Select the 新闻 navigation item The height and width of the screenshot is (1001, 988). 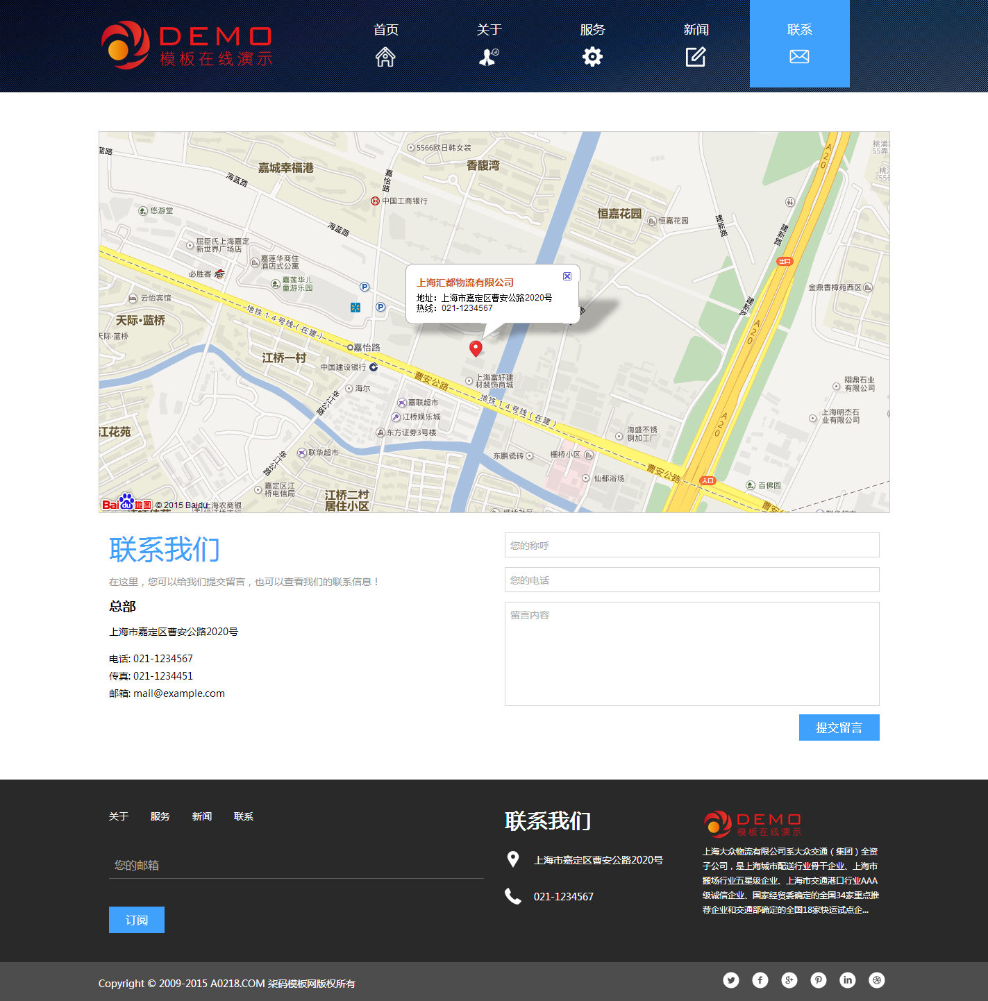click(x=696, y=44)
